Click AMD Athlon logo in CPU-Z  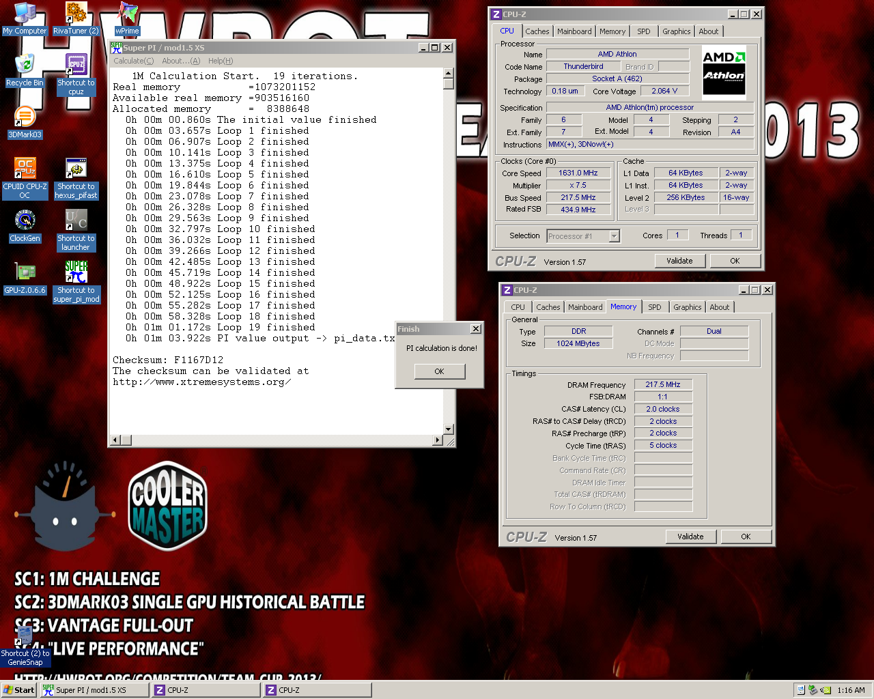click(724, 72)
